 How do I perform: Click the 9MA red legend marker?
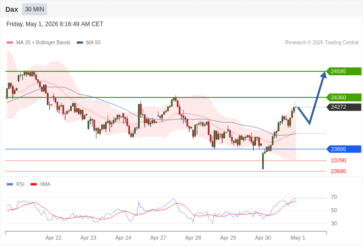pyautogui.click(x=34, y=184)
